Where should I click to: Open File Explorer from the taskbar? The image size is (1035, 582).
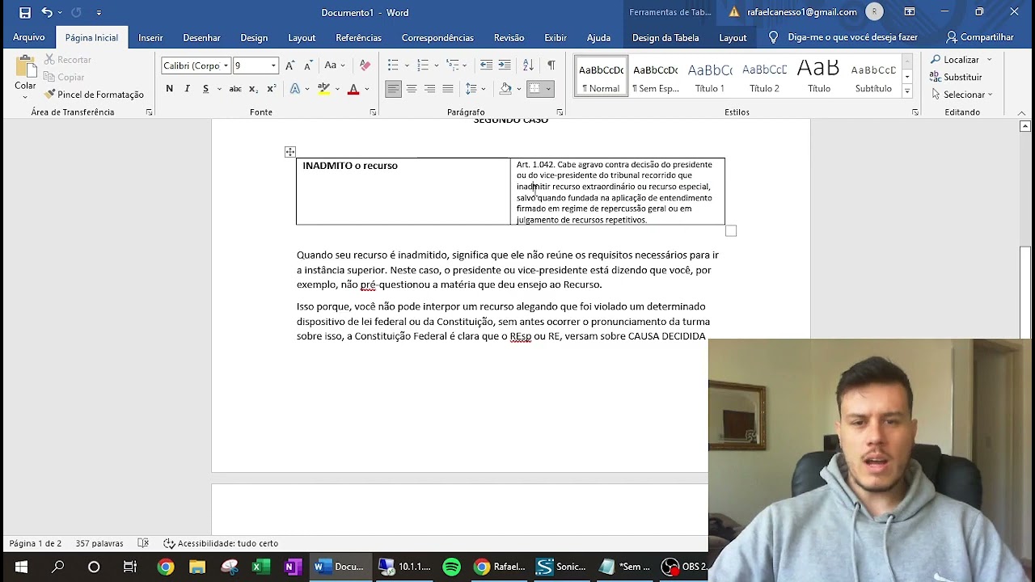click(x=197, y=567)
